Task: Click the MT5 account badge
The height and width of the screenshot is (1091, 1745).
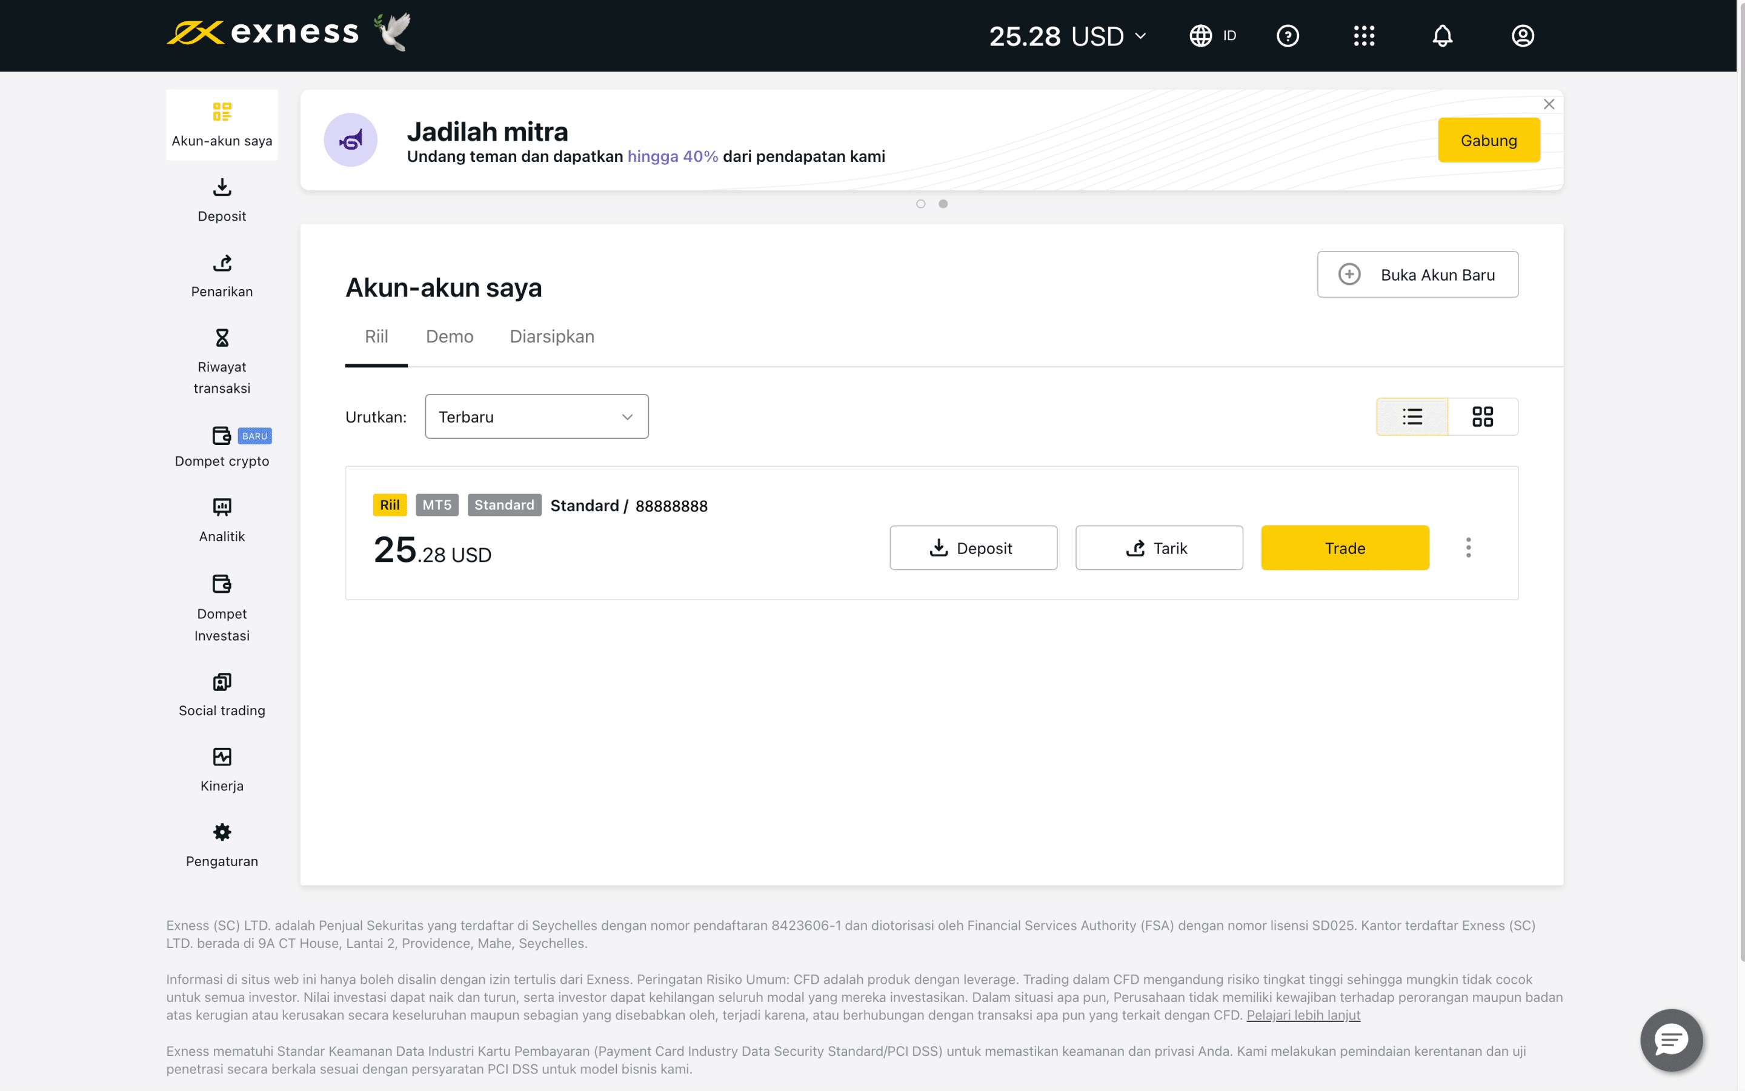Action: tap(437, 505)
